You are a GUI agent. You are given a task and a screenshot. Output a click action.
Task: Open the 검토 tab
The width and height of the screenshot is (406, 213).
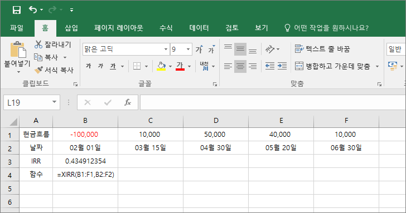pyautogui.click(x=232, y=28)
